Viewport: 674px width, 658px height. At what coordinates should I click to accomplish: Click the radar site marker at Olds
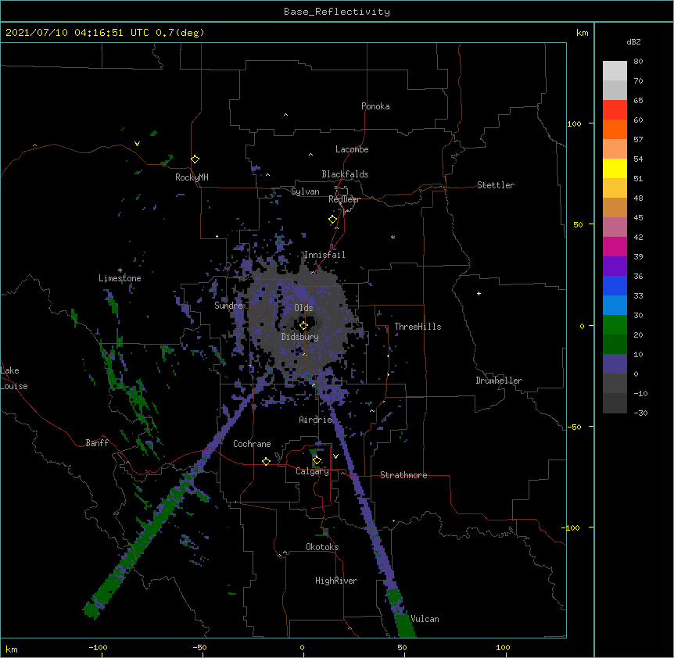[303, 325]
